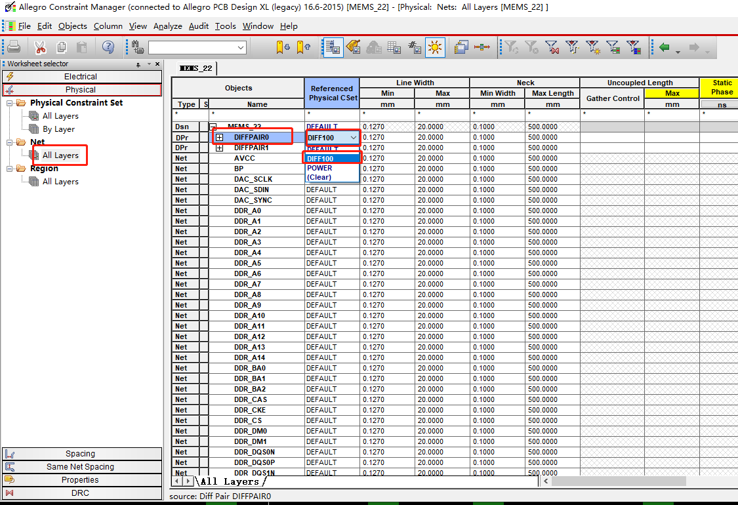Open the Electrical worksheet section
The width and height of the screenshot is (738, 505).
[x=81, y=77]
